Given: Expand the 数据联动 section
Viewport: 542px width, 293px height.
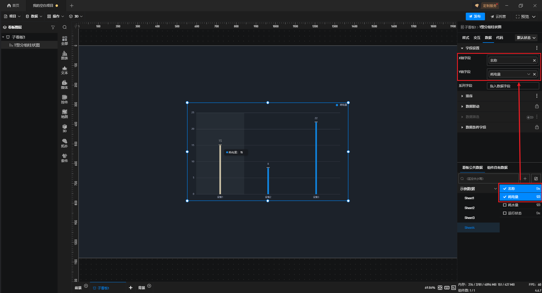Looking at the screenshot, I should pyautogui.click(x=472, y=106).
